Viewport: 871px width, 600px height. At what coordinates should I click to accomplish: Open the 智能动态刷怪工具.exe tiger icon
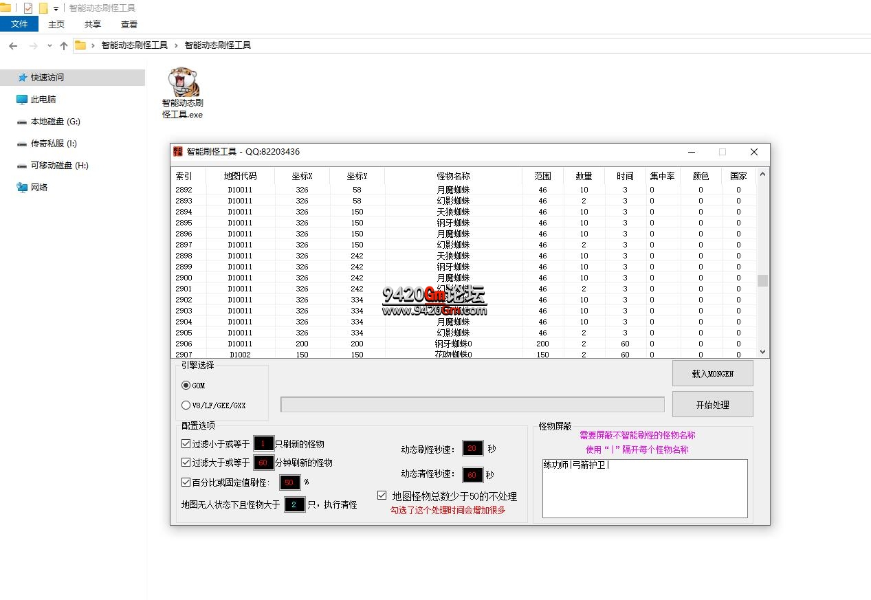tap(183, 82)
